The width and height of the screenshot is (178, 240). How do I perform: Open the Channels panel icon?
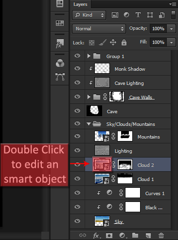click(60, 63)
